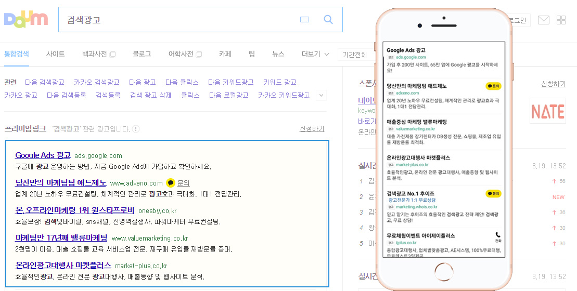Click related keyword 다음 광고
The height and width of the screenshot is (291, 577).
pos(143,82)
